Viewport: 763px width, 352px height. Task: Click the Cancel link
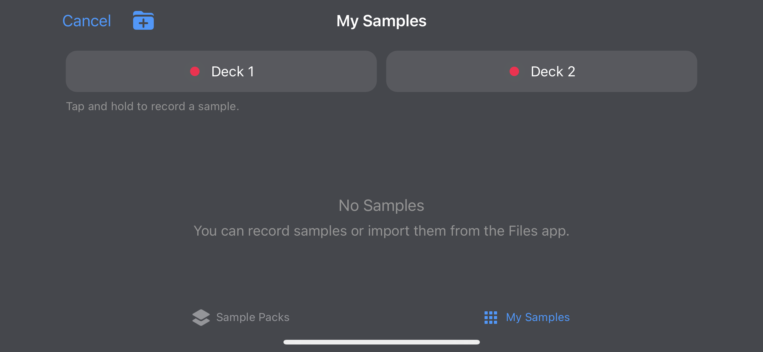86,21
